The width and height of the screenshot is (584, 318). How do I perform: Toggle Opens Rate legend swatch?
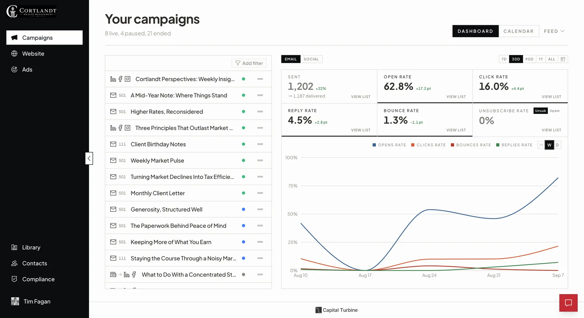374,145
